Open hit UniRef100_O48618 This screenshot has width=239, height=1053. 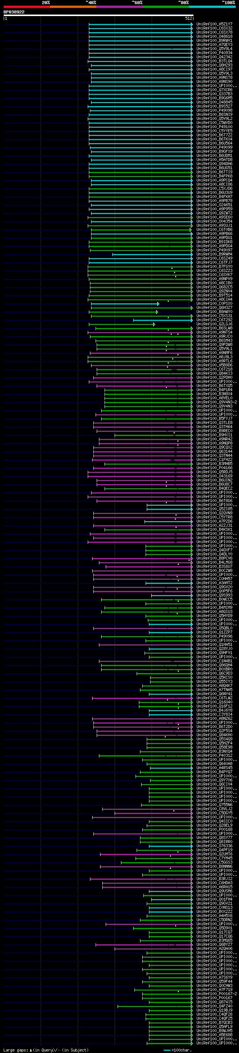[x=214, y=36]
